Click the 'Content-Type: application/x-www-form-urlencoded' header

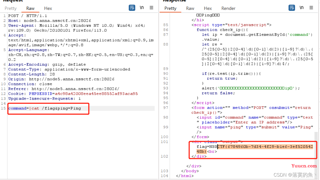[69, 69]
